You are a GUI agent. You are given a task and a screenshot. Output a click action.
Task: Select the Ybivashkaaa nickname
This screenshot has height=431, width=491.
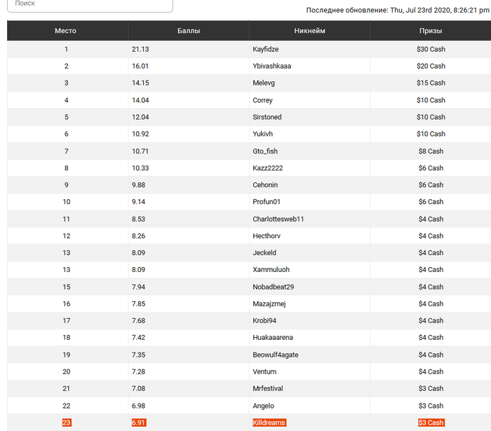pos(271,66)
